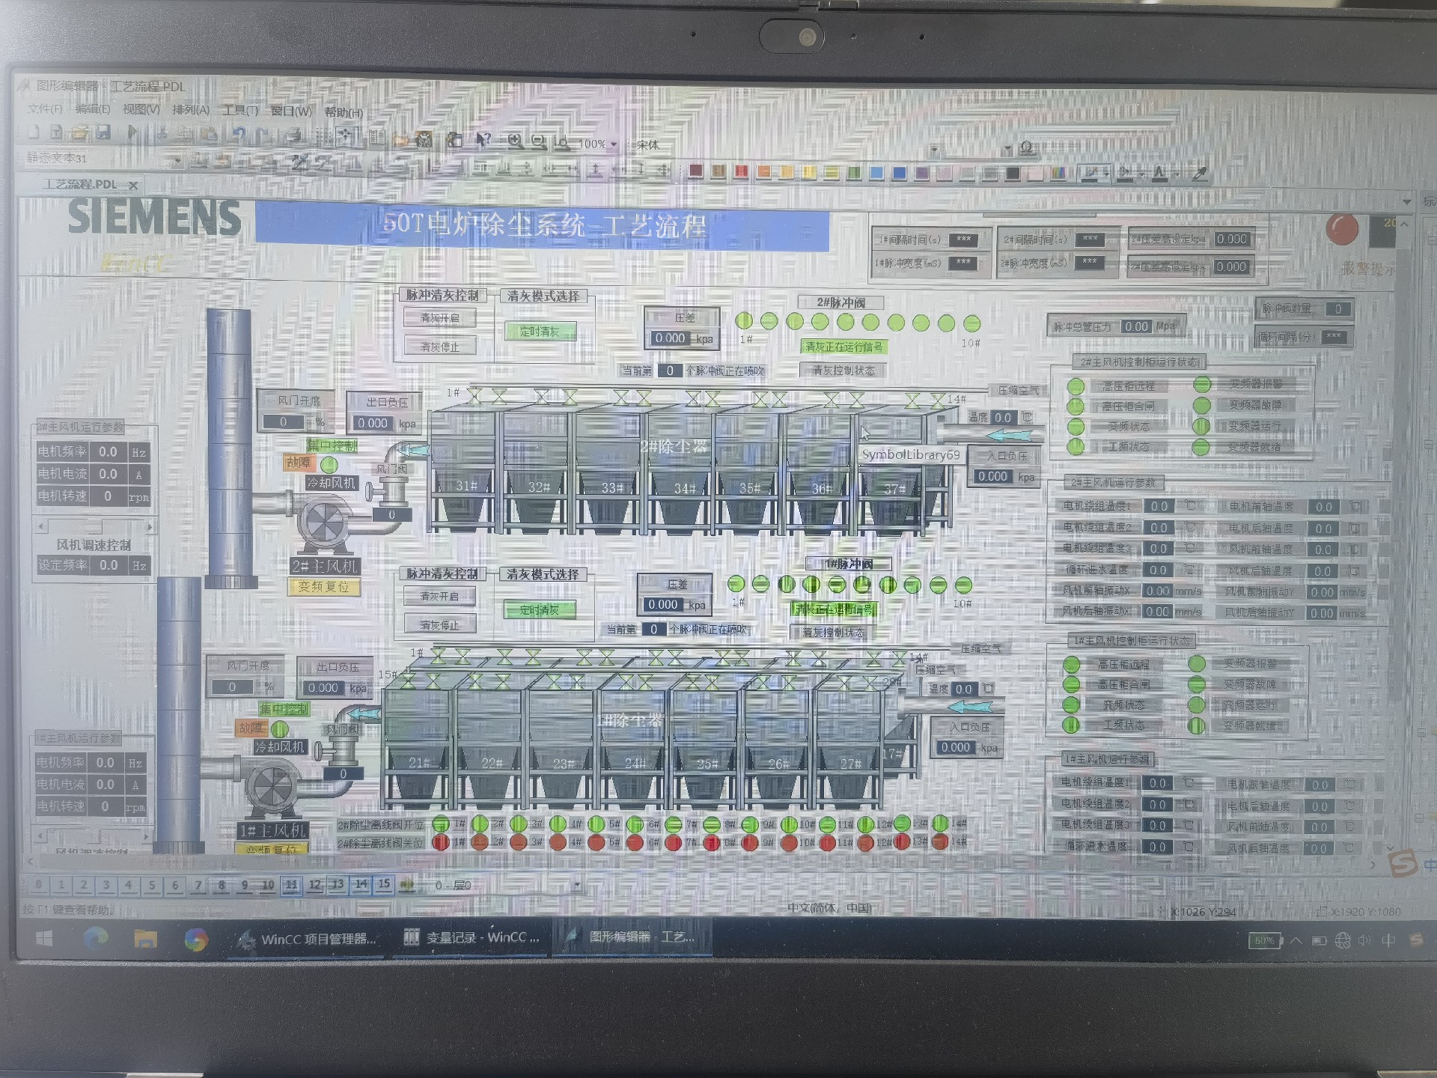The height and width of the screenshot is (1078, 1437).
Task: Pick the blue color swatch in palette
Action: tap(899, 173)
